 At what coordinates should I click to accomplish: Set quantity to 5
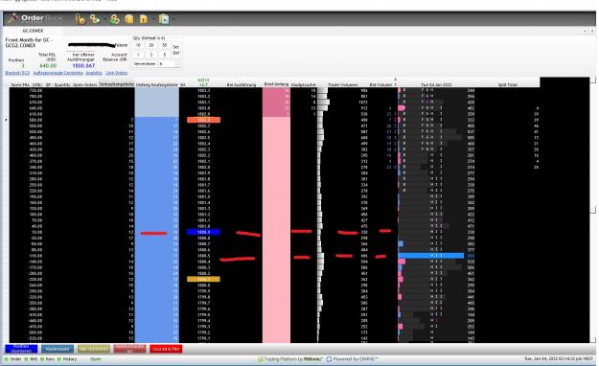click(x=164, y=55)
